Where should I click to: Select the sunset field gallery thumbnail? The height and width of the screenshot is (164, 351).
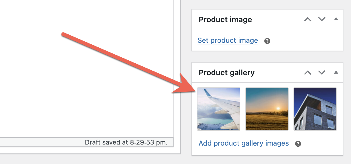click(267, 109)
